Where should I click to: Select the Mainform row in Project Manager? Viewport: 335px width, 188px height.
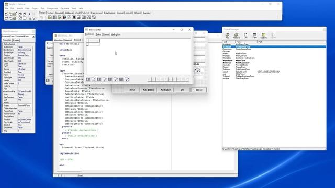(x=274, y=61)
